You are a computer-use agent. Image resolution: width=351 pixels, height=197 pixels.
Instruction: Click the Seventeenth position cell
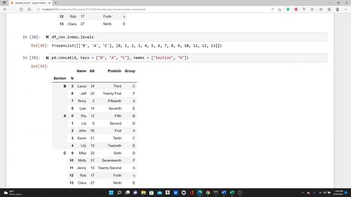[x=112, y=160]
